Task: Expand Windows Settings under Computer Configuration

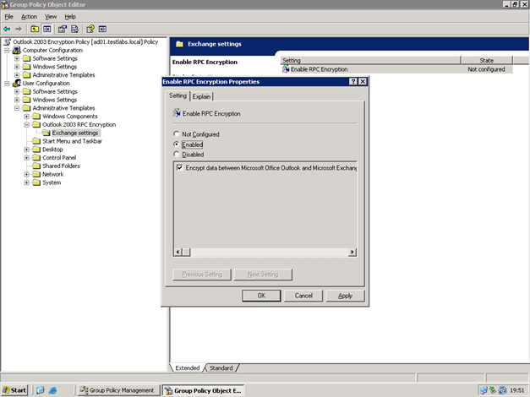Action: pos(17,67)
